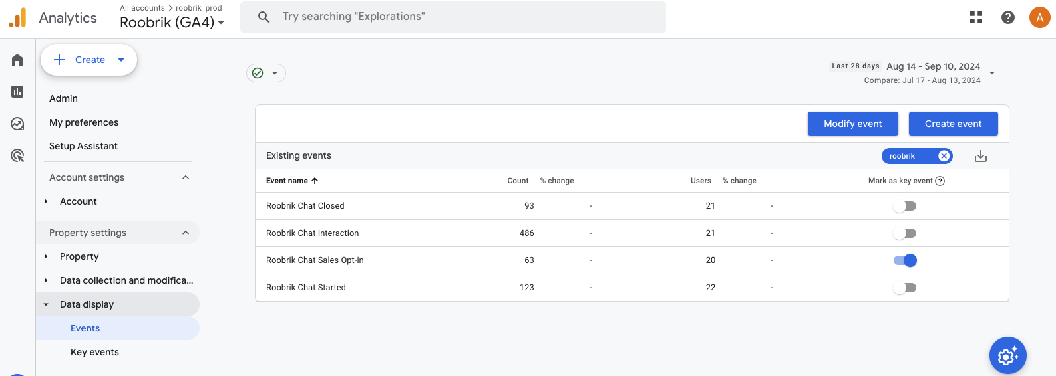Click the Google Analytics logo
The image size is (1056, 376).
18,18
